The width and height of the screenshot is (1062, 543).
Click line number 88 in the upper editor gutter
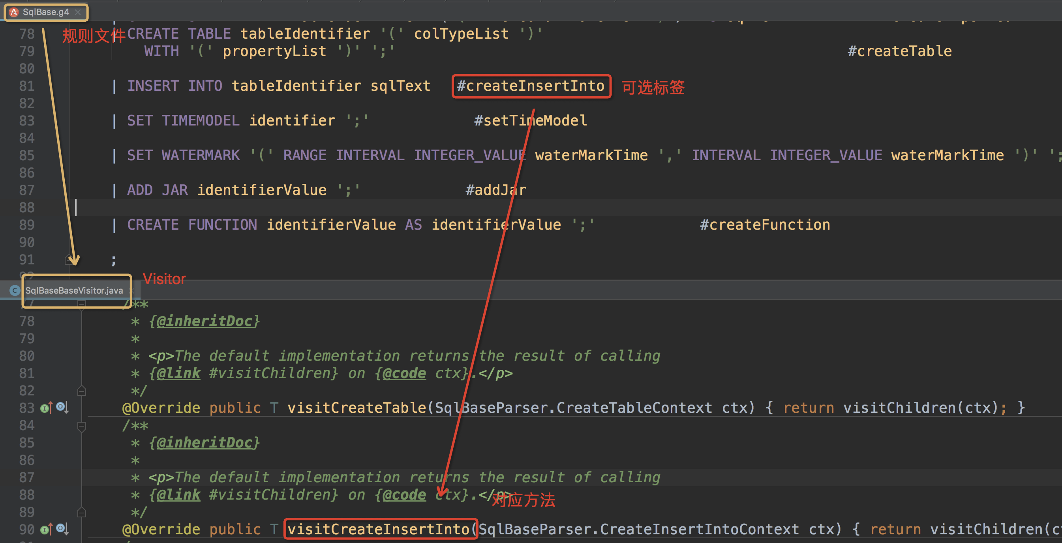27,207
